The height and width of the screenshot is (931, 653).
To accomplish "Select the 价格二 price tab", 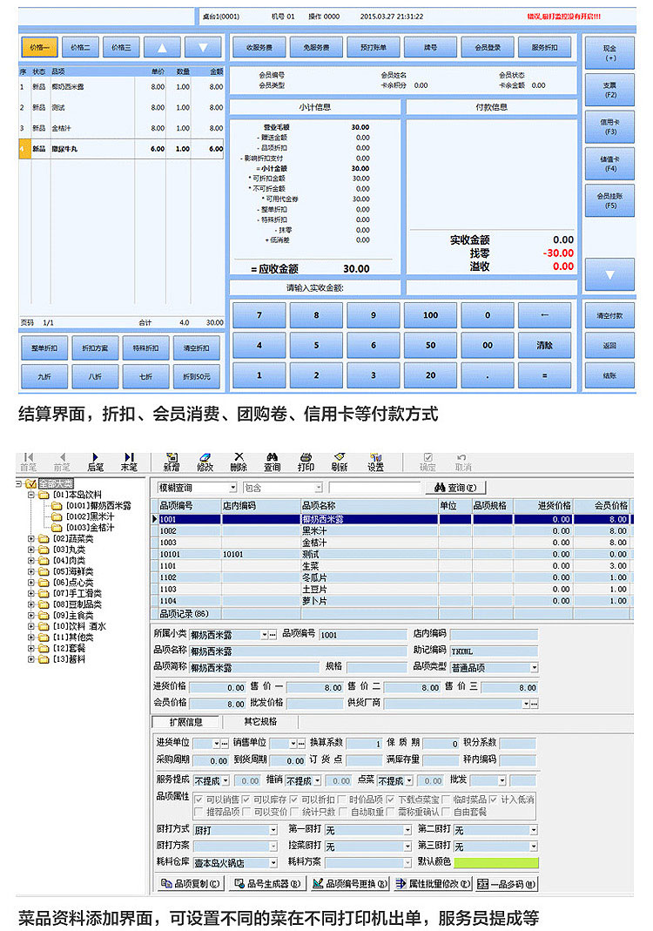I will tap(81, 48).
